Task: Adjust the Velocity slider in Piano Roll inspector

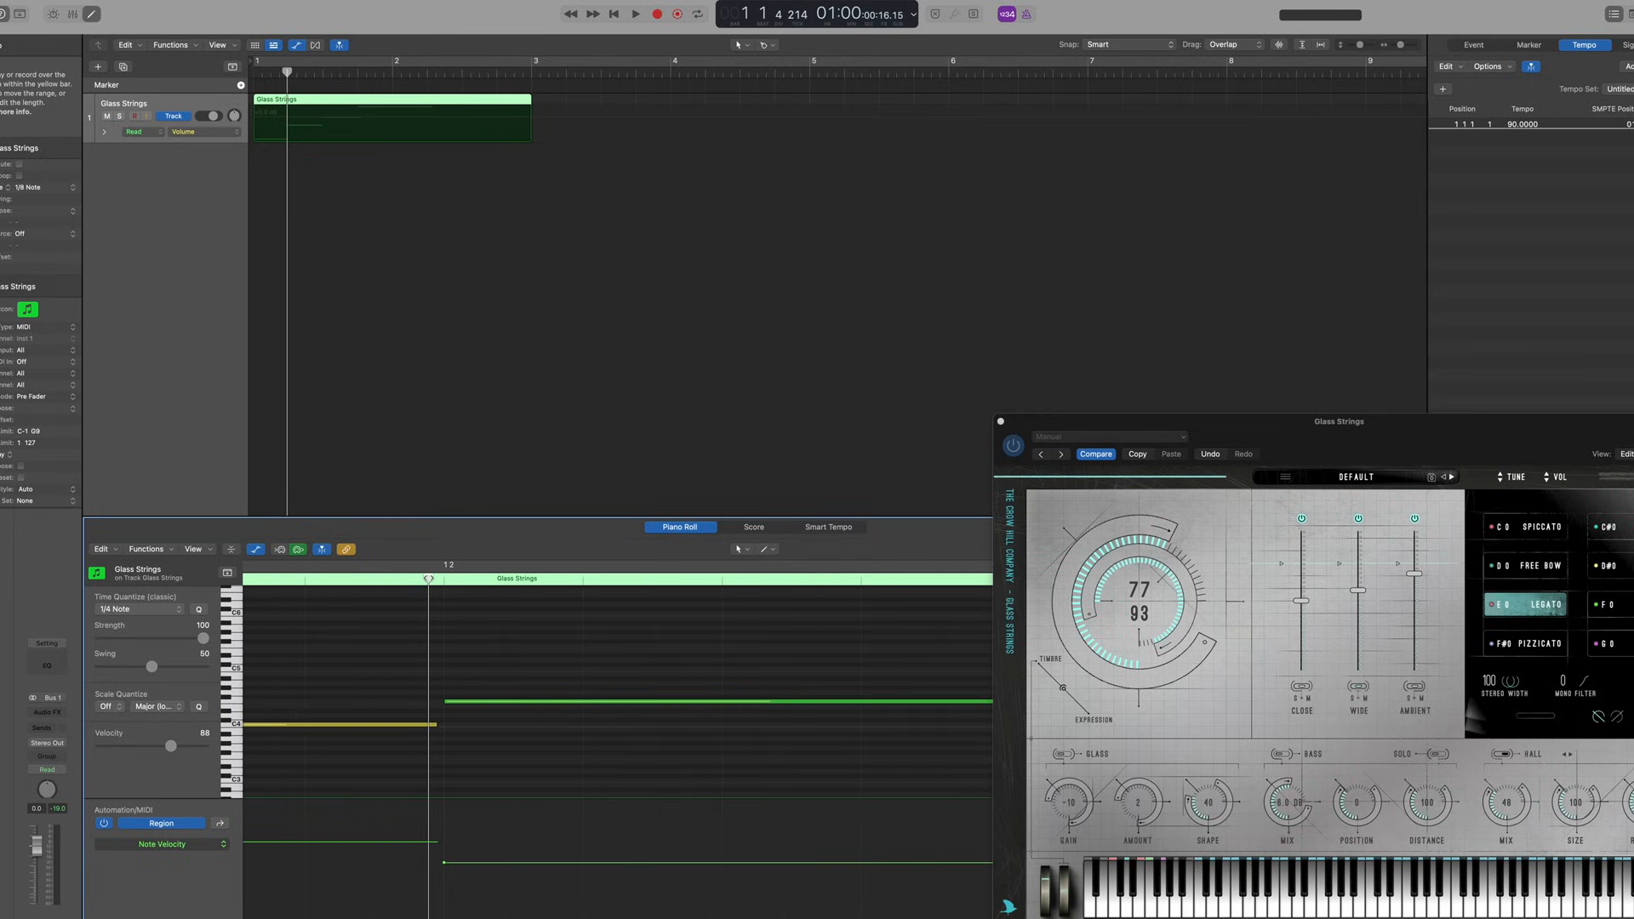Action: 170,745
